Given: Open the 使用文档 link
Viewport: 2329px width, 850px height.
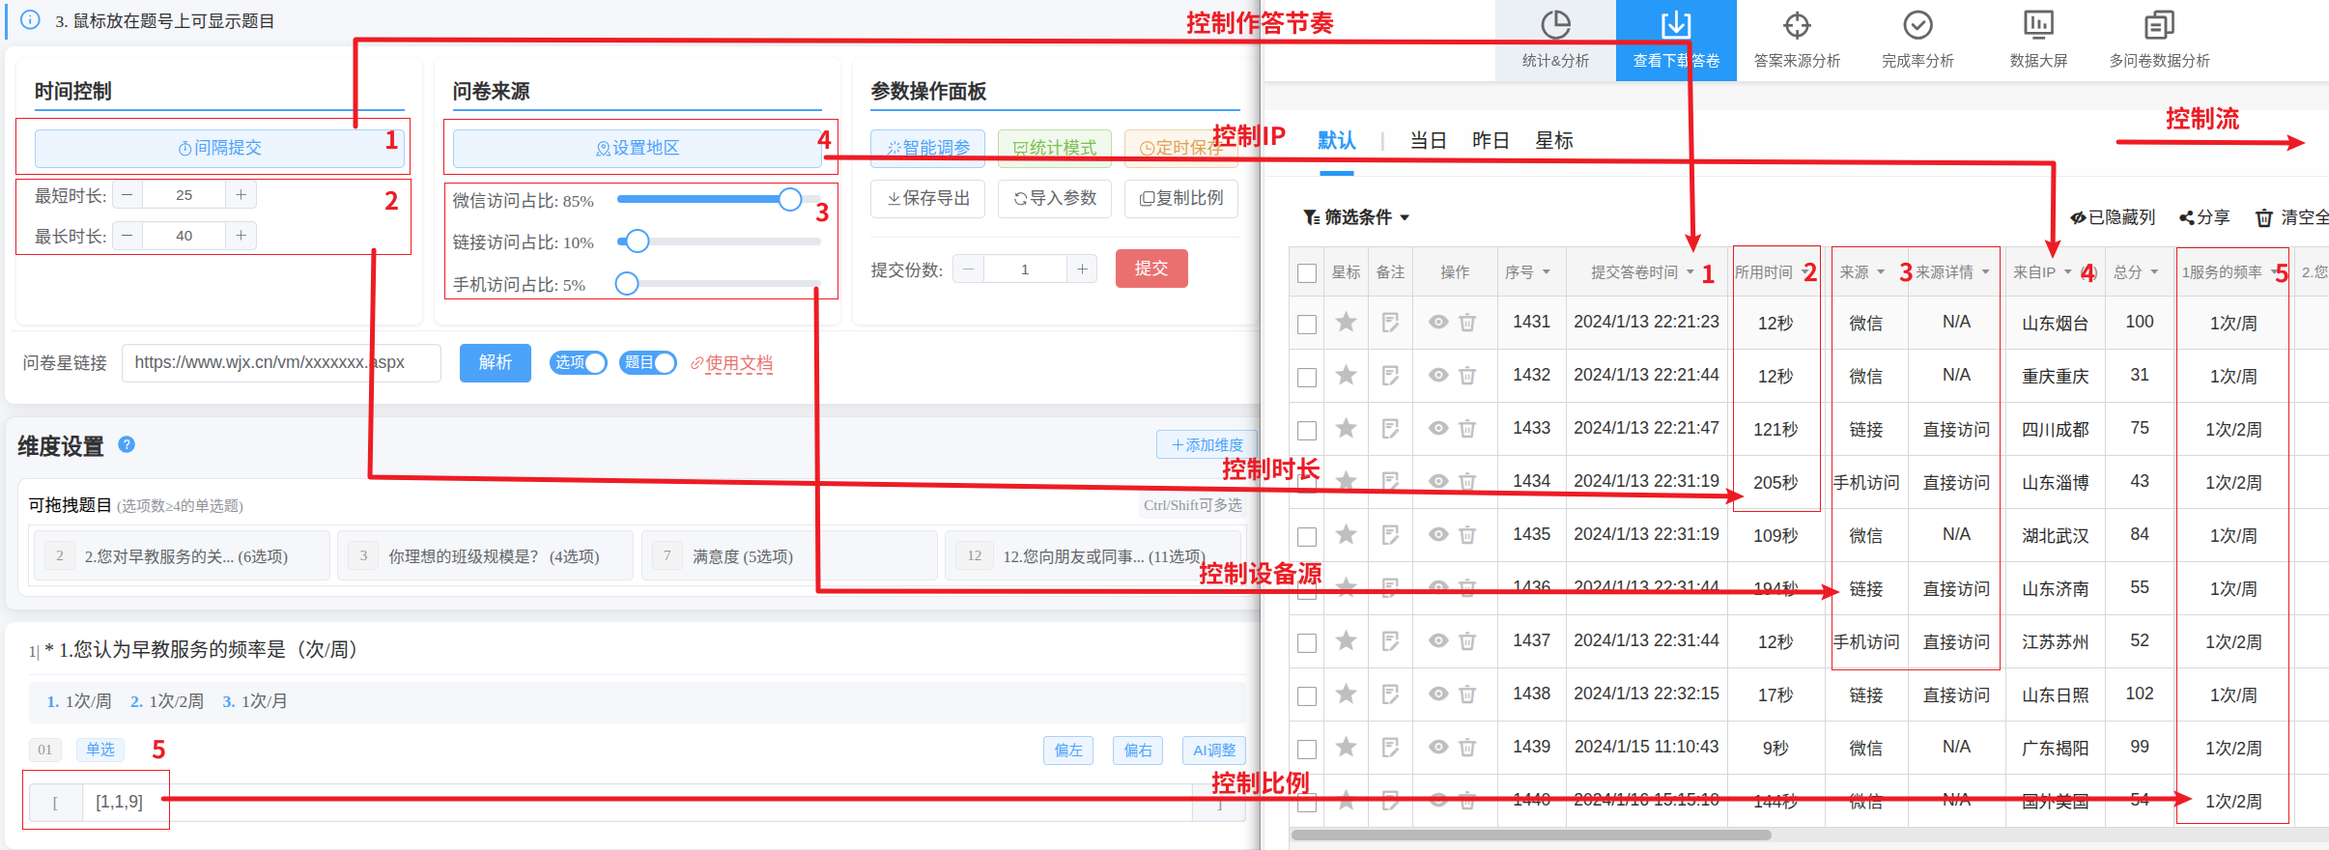Looking at the screenshot, I should point(738,363).
